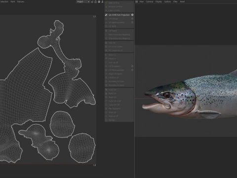The width and height of the screenshot is (237, 178).
Task: Open options gear for UV Rectangularize
Action: pyautogui.click(x=132, y=70)
